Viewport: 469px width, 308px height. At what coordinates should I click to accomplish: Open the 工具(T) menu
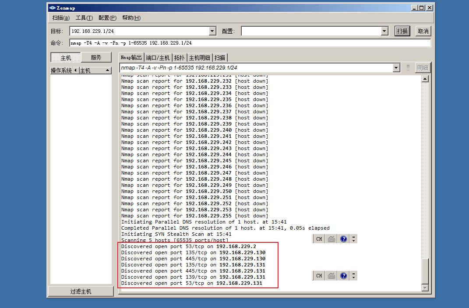click(84, 18)
